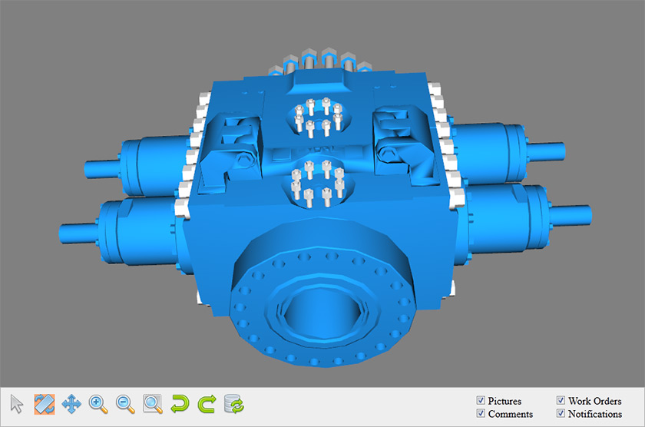Viewport: 645px width, 427px height.
Task: Click the zoom out magnifier
Action: pos(125,404)
